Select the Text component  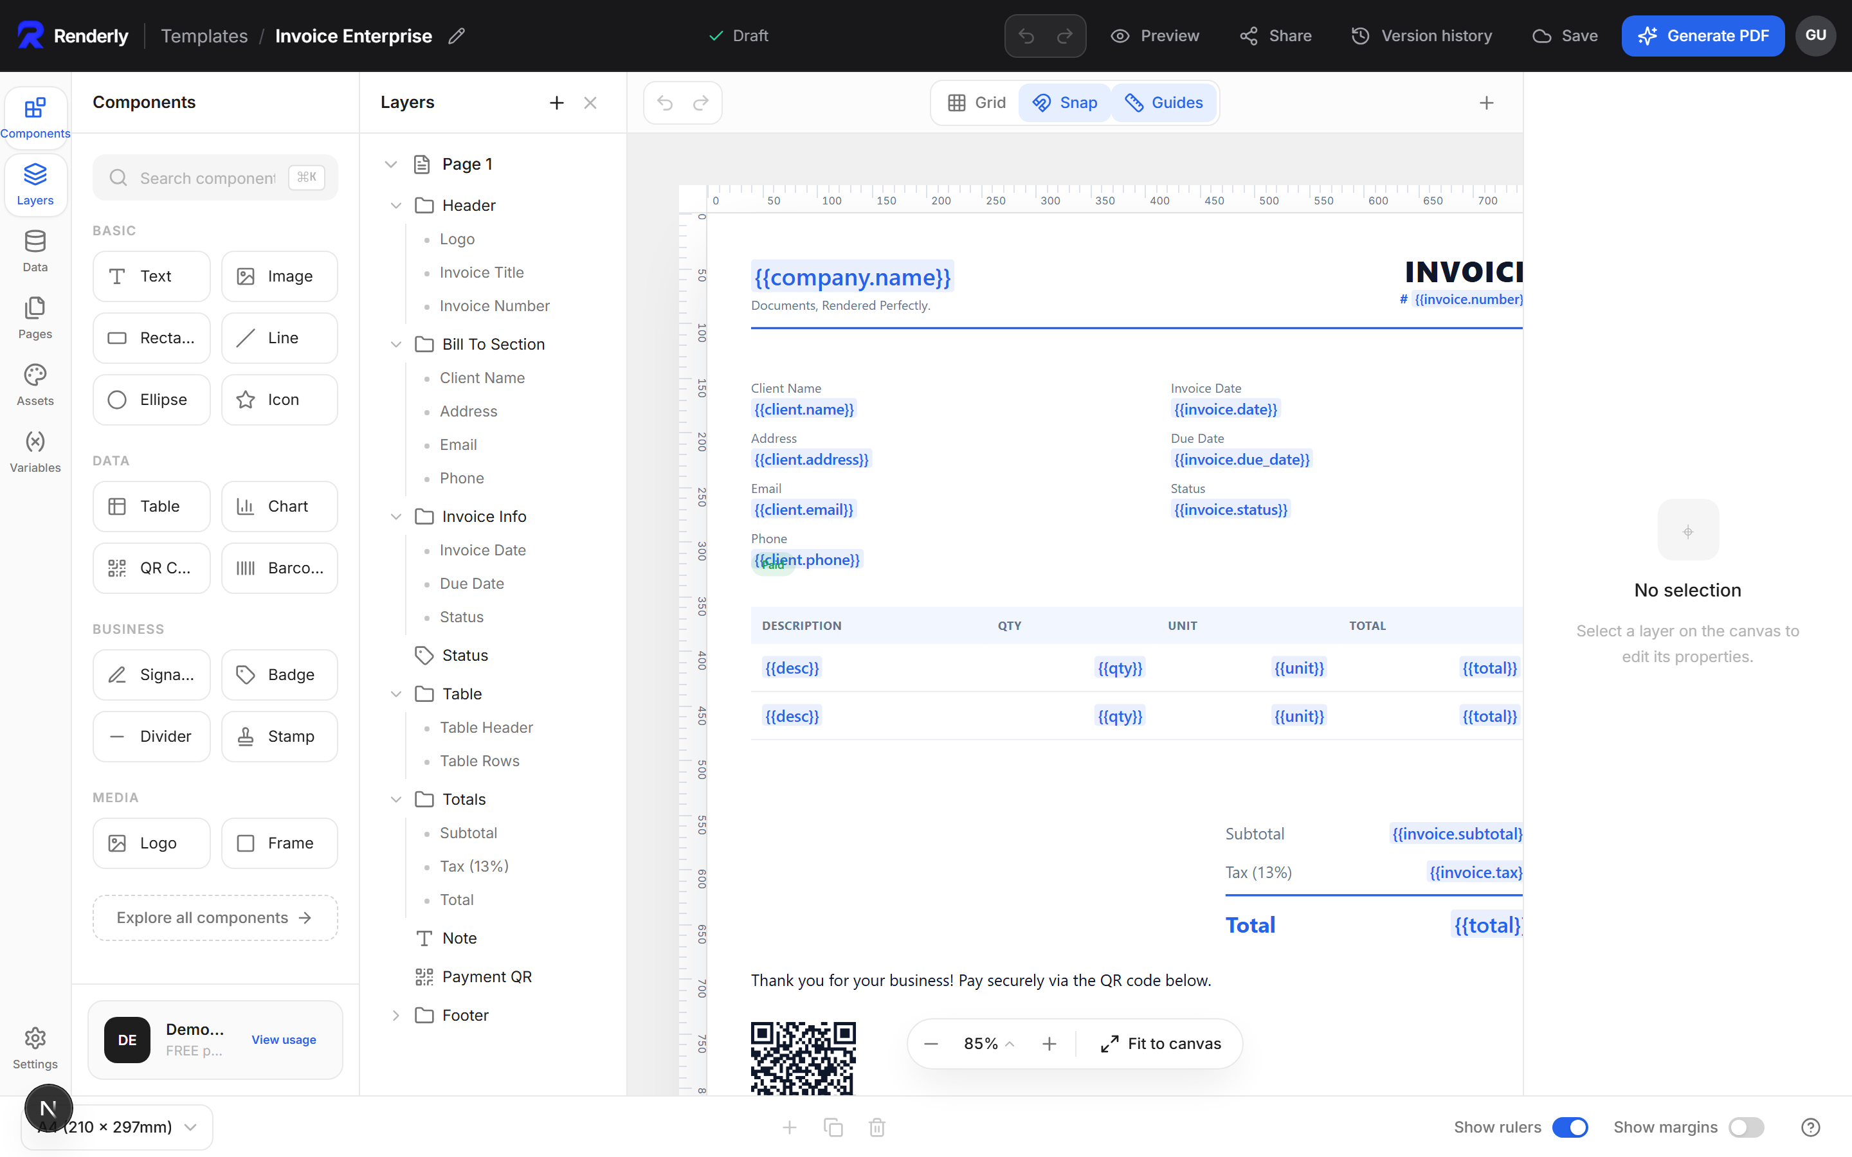coord(152,276)
